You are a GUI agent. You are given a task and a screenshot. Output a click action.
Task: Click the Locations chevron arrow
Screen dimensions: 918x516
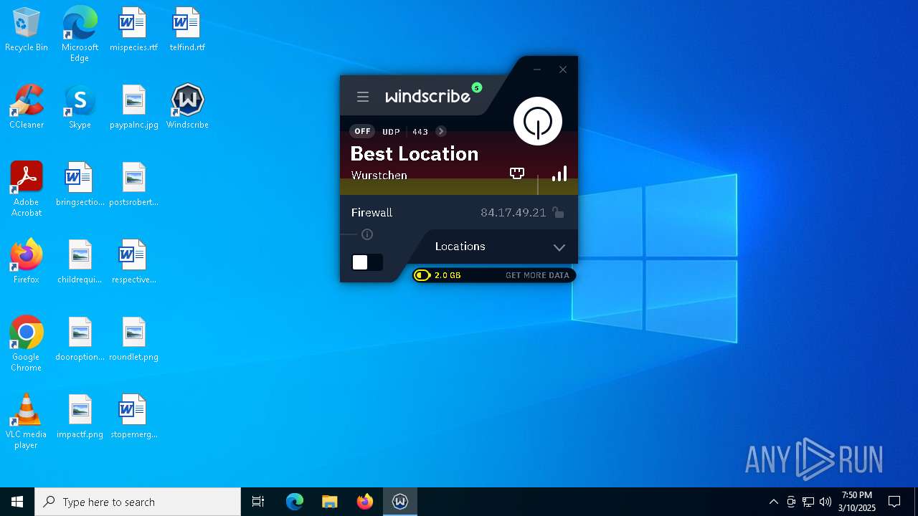559,247
